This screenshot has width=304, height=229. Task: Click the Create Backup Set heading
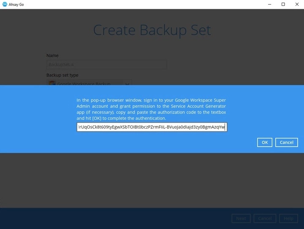point(152,30)
